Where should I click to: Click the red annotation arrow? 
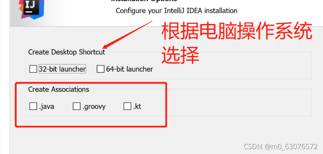(128, 34)
